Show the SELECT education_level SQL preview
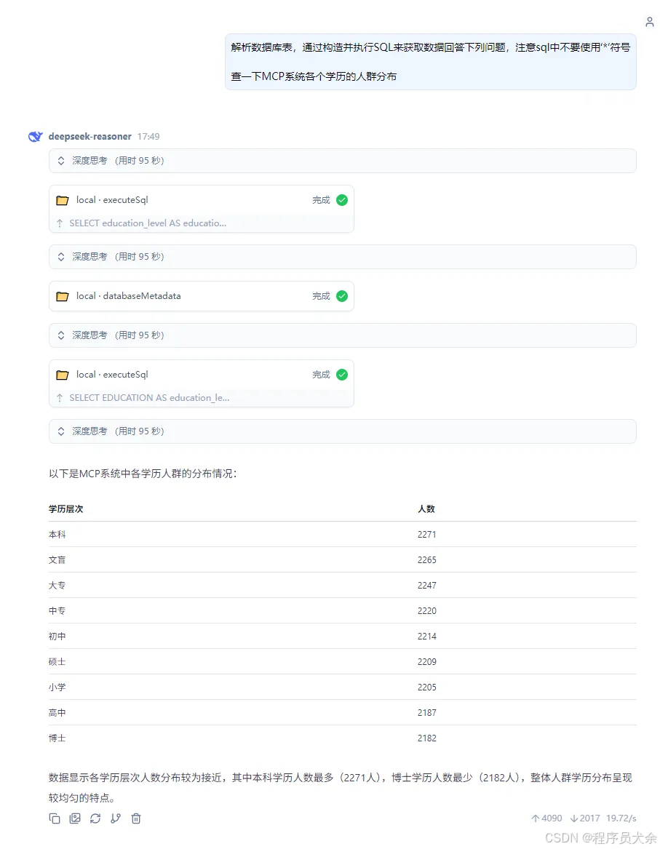The width and height of the screenshot is (660, 849). [x=148, y=223]
